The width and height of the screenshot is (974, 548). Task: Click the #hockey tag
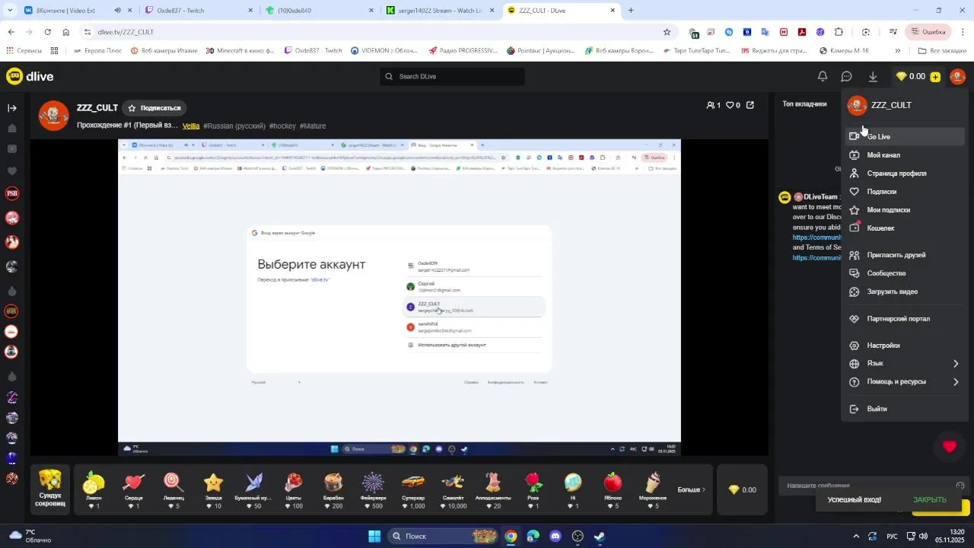(x=282, y=126)
